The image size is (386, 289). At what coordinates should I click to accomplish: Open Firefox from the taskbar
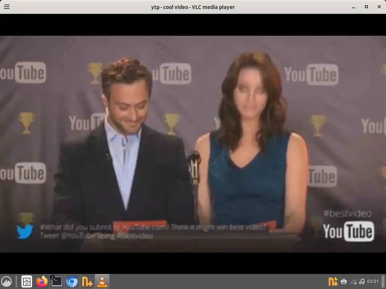tap(42, 281)
